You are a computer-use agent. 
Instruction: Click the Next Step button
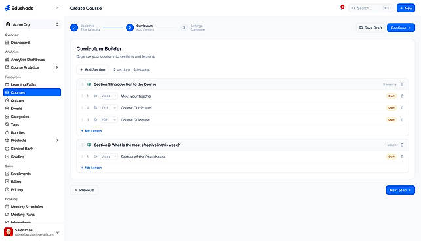pyautogui.click(x=400, y=190)
